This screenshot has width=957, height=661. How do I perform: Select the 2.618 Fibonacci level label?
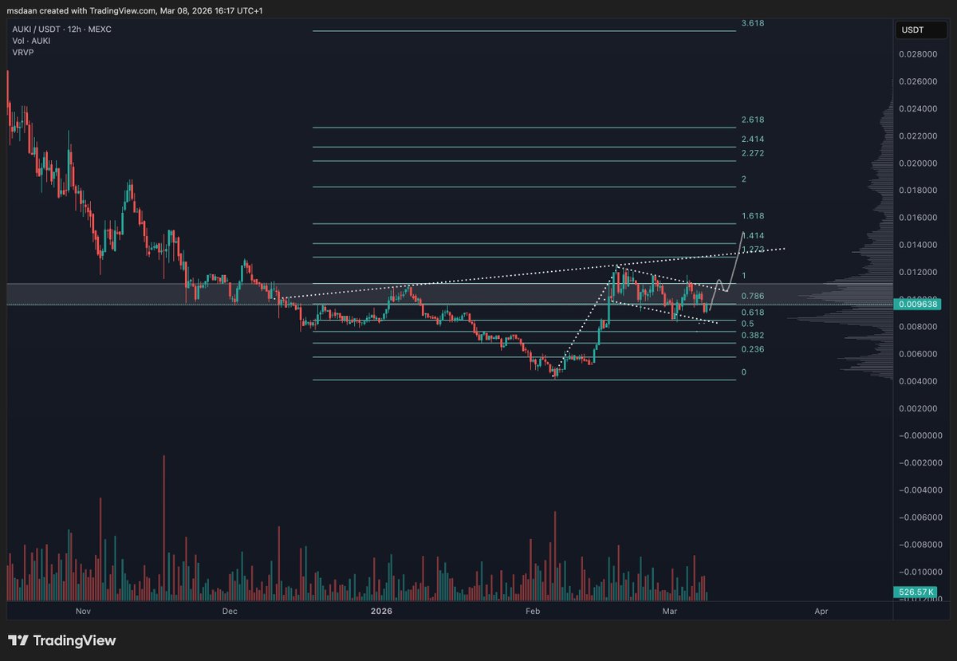tap(753, 120)
